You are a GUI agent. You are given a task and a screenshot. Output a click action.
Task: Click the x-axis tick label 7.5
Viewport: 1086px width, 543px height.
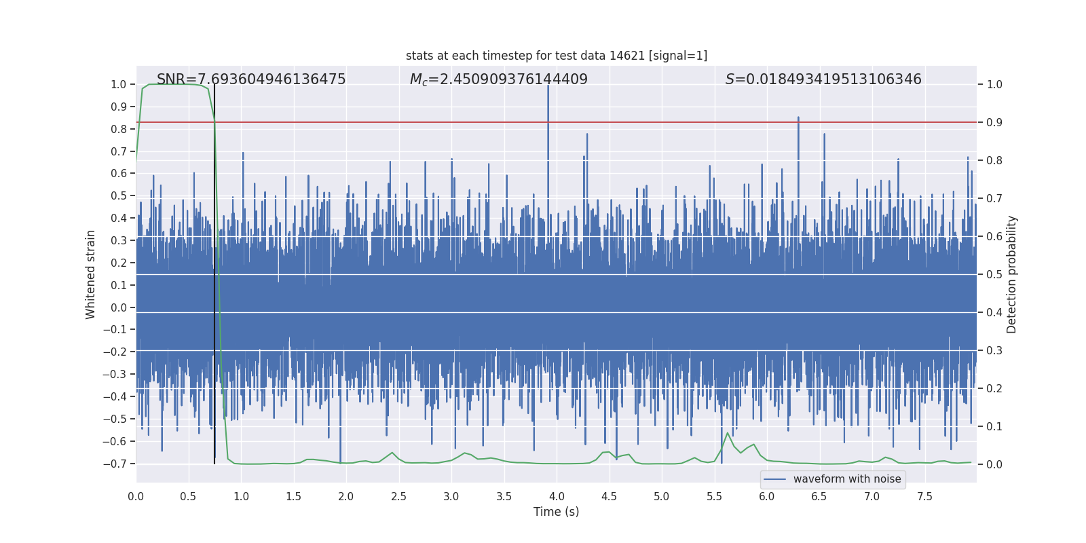924,497
